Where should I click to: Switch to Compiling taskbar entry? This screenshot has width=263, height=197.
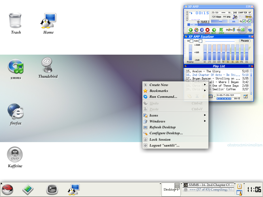pyautogui.click(x=208, y=190)
